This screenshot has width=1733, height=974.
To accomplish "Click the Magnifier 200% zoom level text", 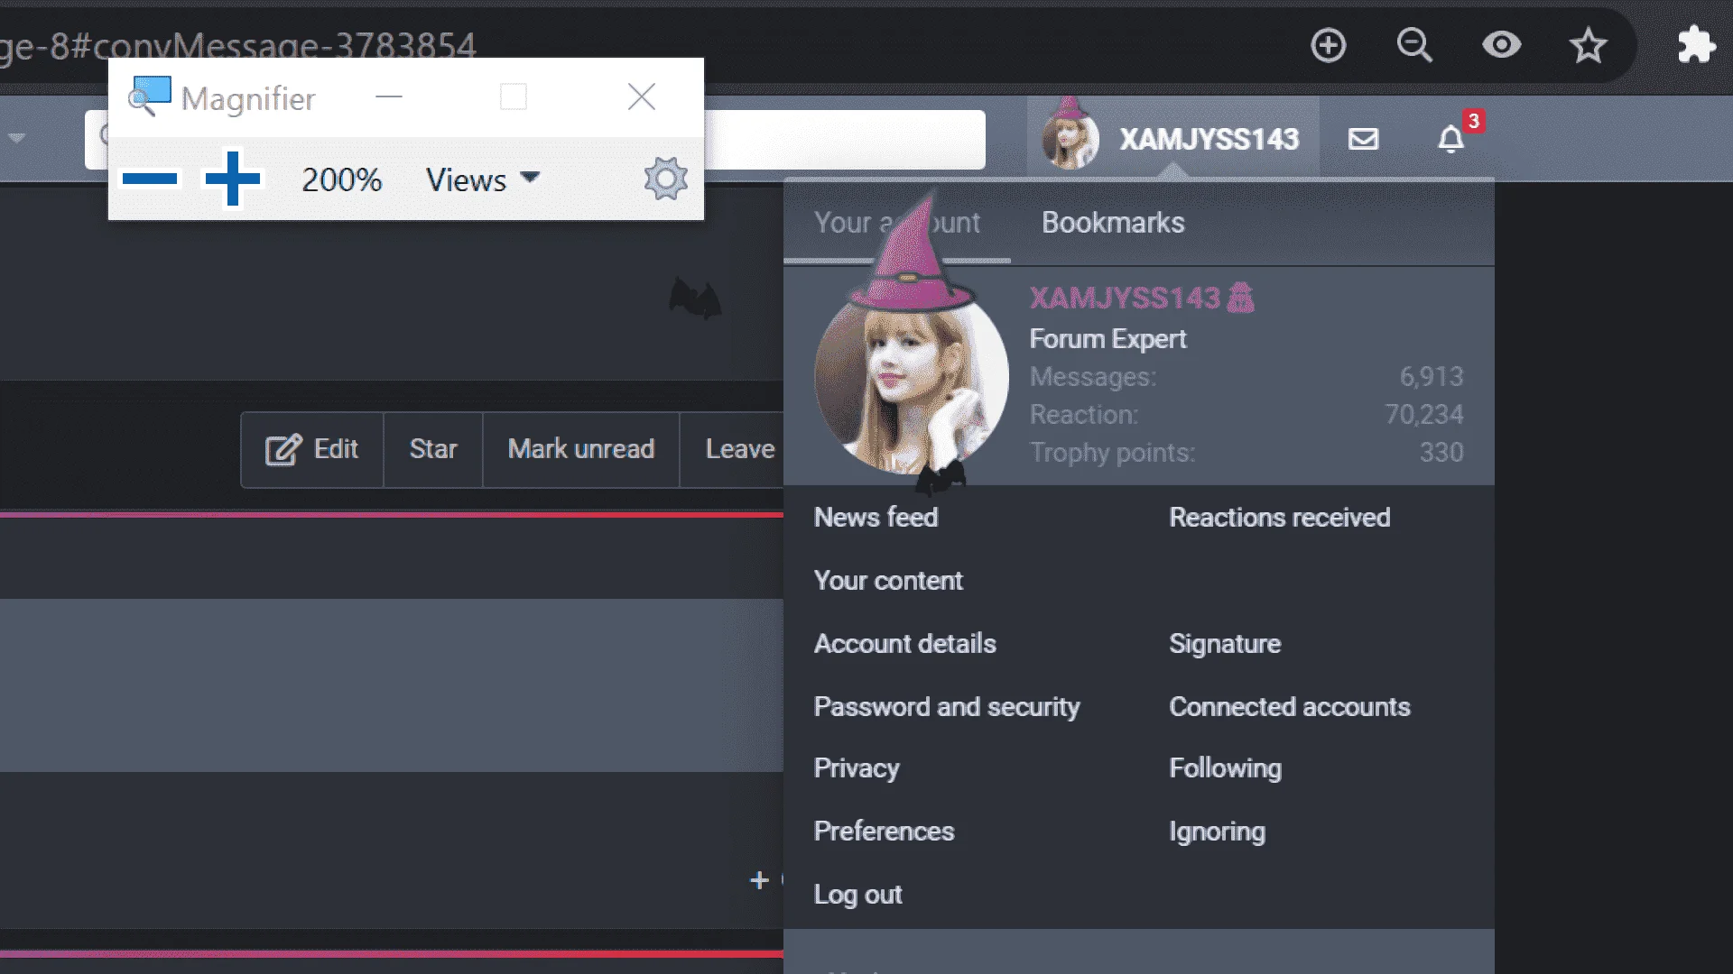I will 341,179.
